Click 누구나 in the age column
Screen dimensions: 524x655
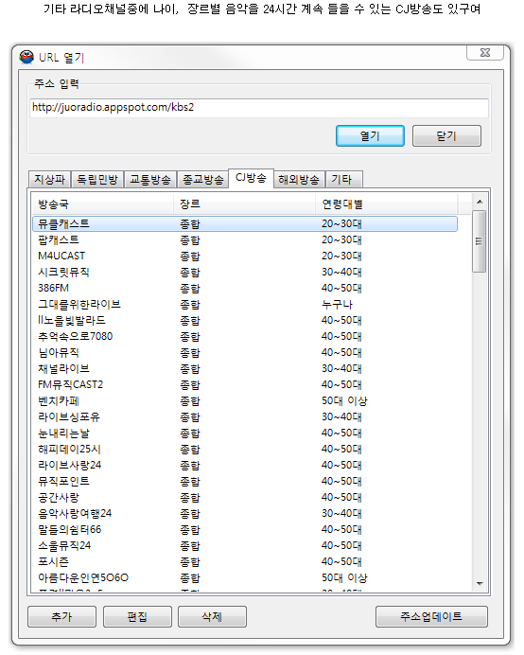[x=337, y=305]
